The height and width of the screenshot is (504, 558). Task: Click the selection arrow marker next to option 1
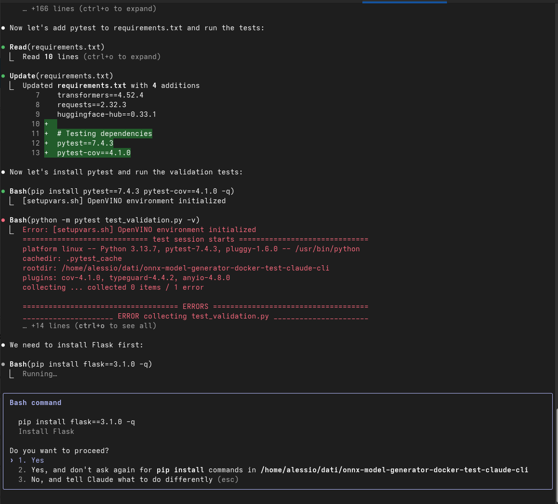12,460
